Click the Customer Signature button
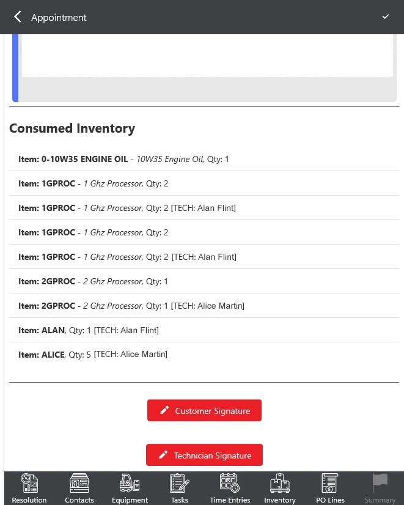The image size is (404, 505). 204,411
